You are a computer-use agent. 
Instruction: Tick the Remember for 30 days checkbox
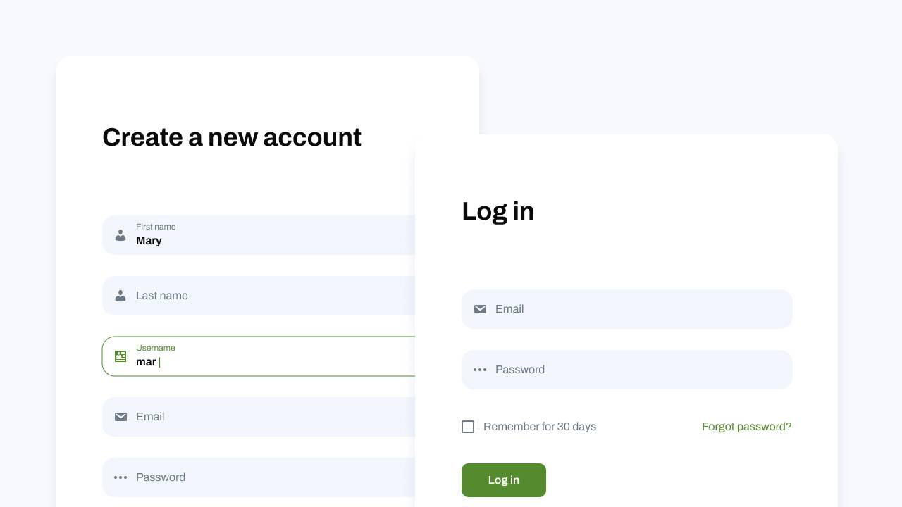point(468,427)
